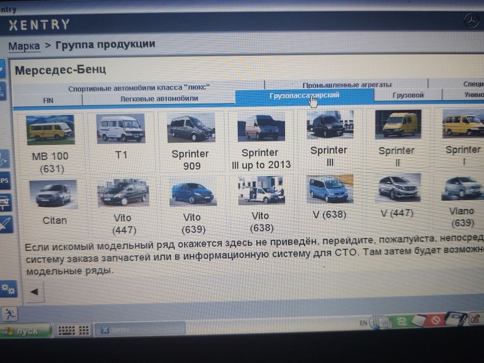This screenshot has height=363, width=484.
Task: Click the Mercedes star logo in header
Action: coord(472,21)
